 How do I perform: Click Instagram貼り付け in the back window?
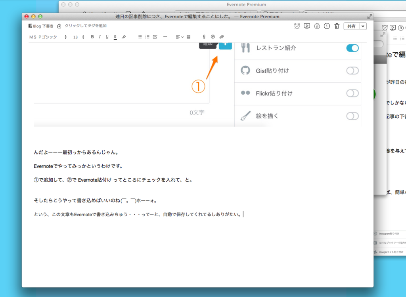pyautogui.click(x=389, y=234)
